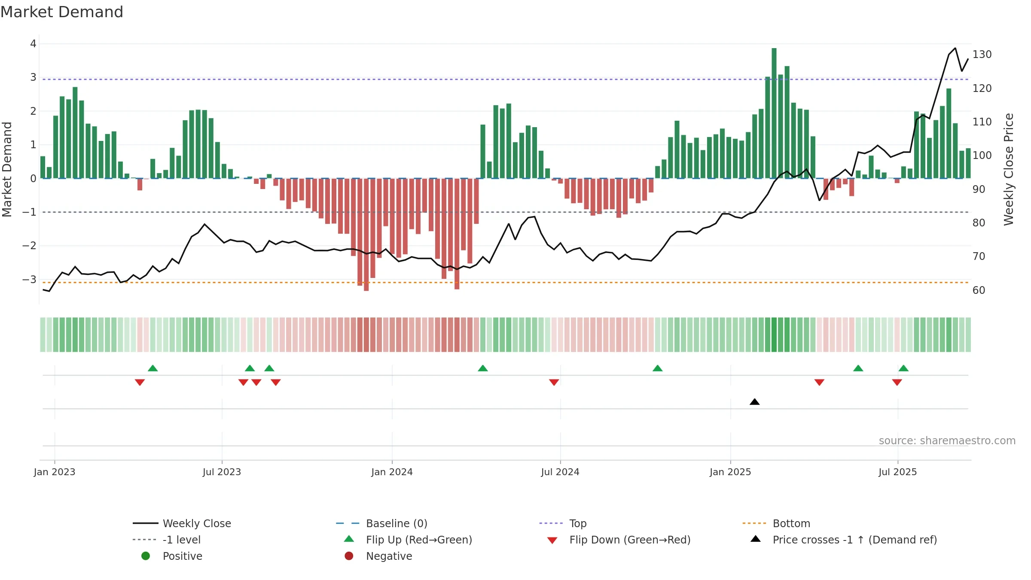Click the Jan 2025 x-axis label

coord(730,472)
